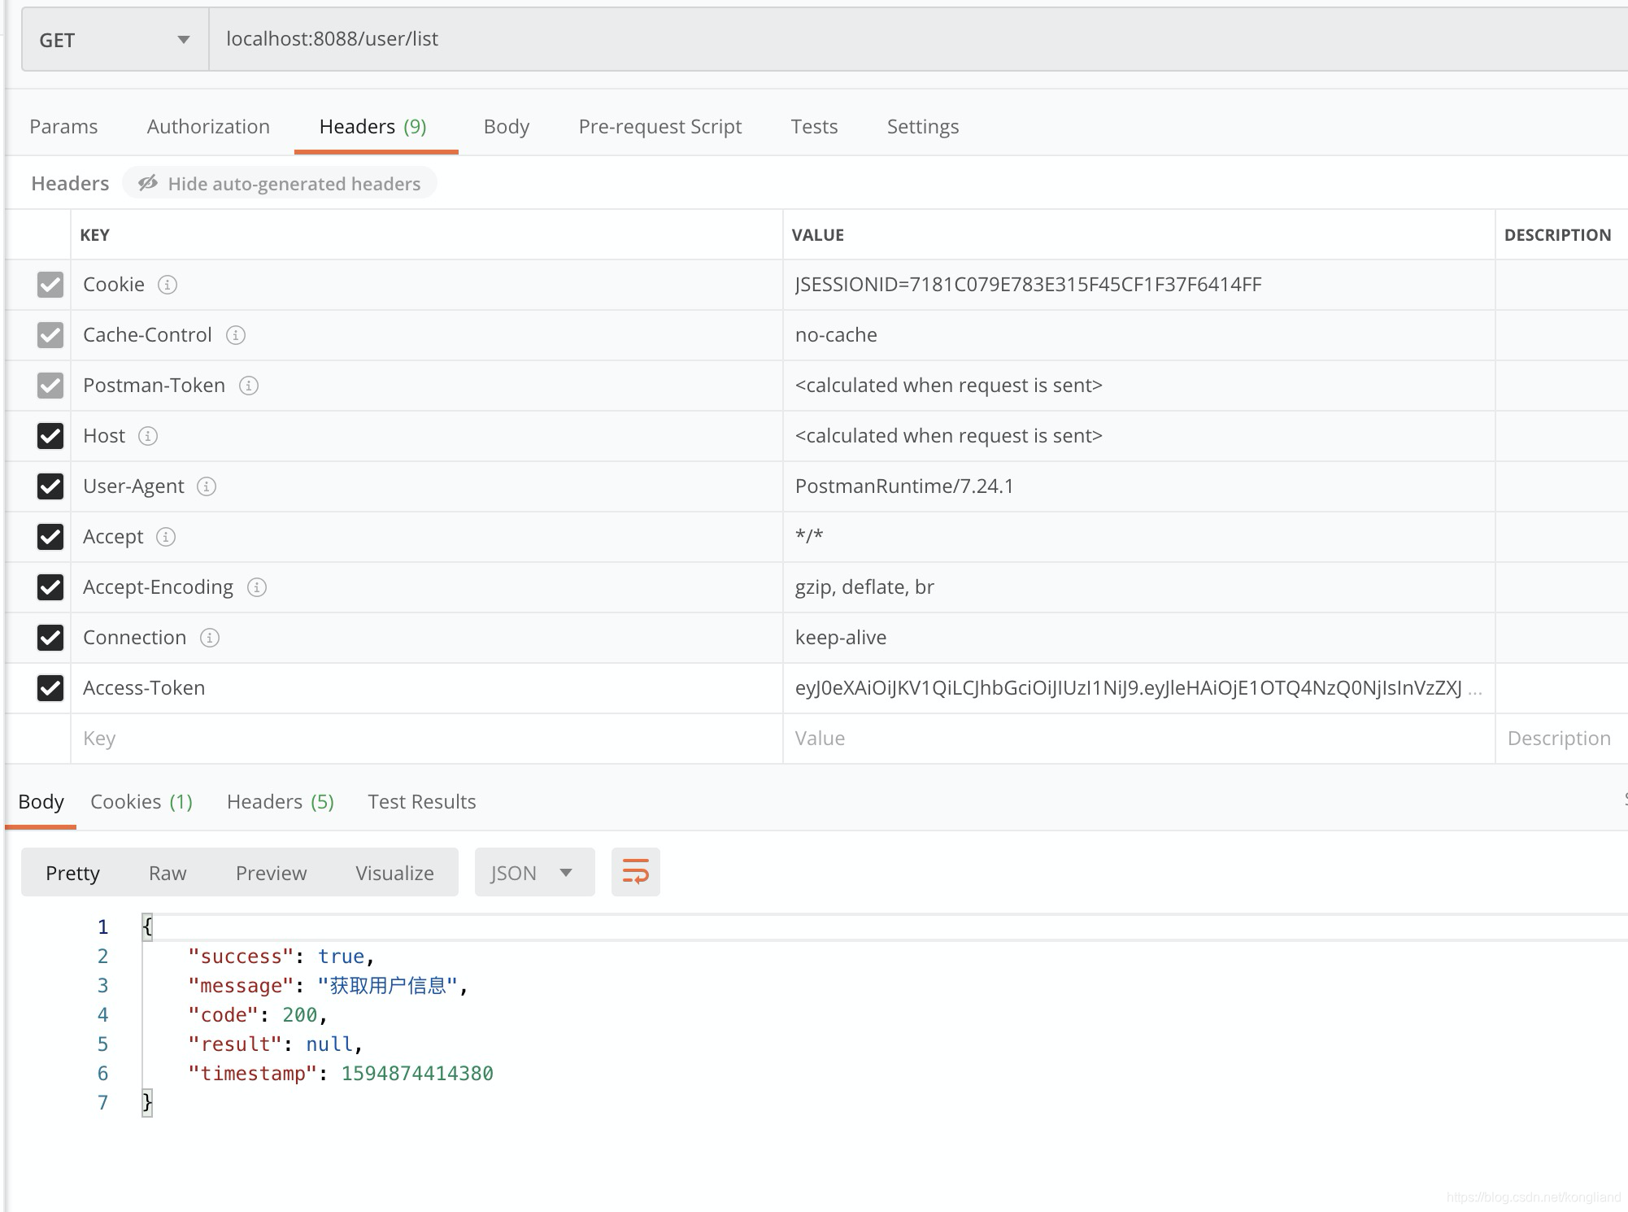Open the JSON format dropdown
Screen dimensions: 1628x1212
[x=534, y=873]
